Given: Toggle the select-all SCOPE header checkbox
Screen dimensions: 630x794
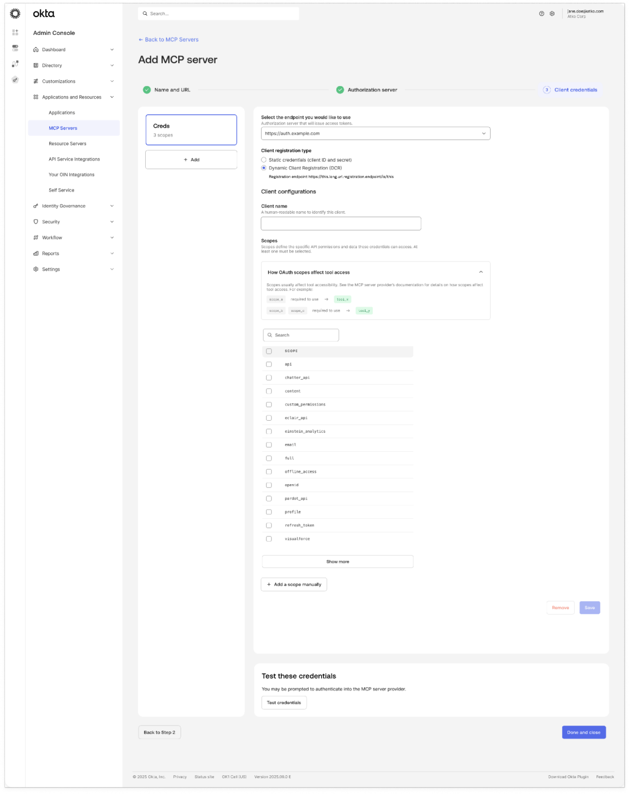Looking at the screenshot, I should [x=269, y=351].
